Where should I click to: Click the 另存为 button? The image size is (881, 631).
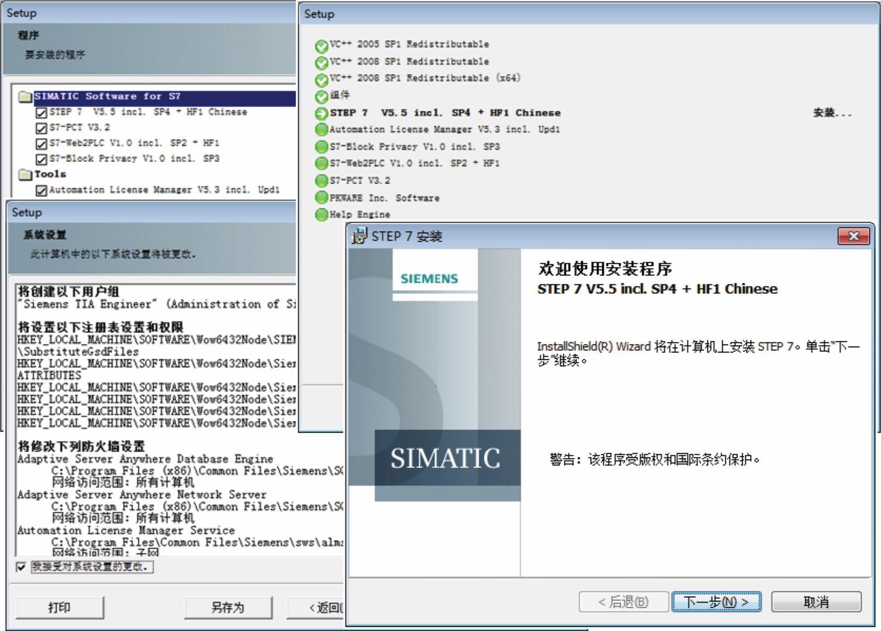[228, 608]
